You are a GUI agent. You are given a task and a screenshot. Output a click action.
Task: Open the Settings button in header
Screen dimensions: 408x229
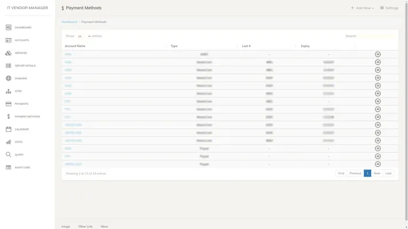pos(389,8)
